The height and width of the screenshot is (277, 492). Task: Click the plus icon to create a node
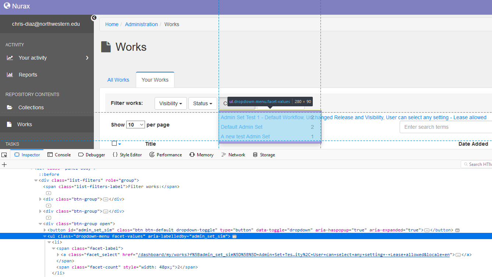point(4,164)
